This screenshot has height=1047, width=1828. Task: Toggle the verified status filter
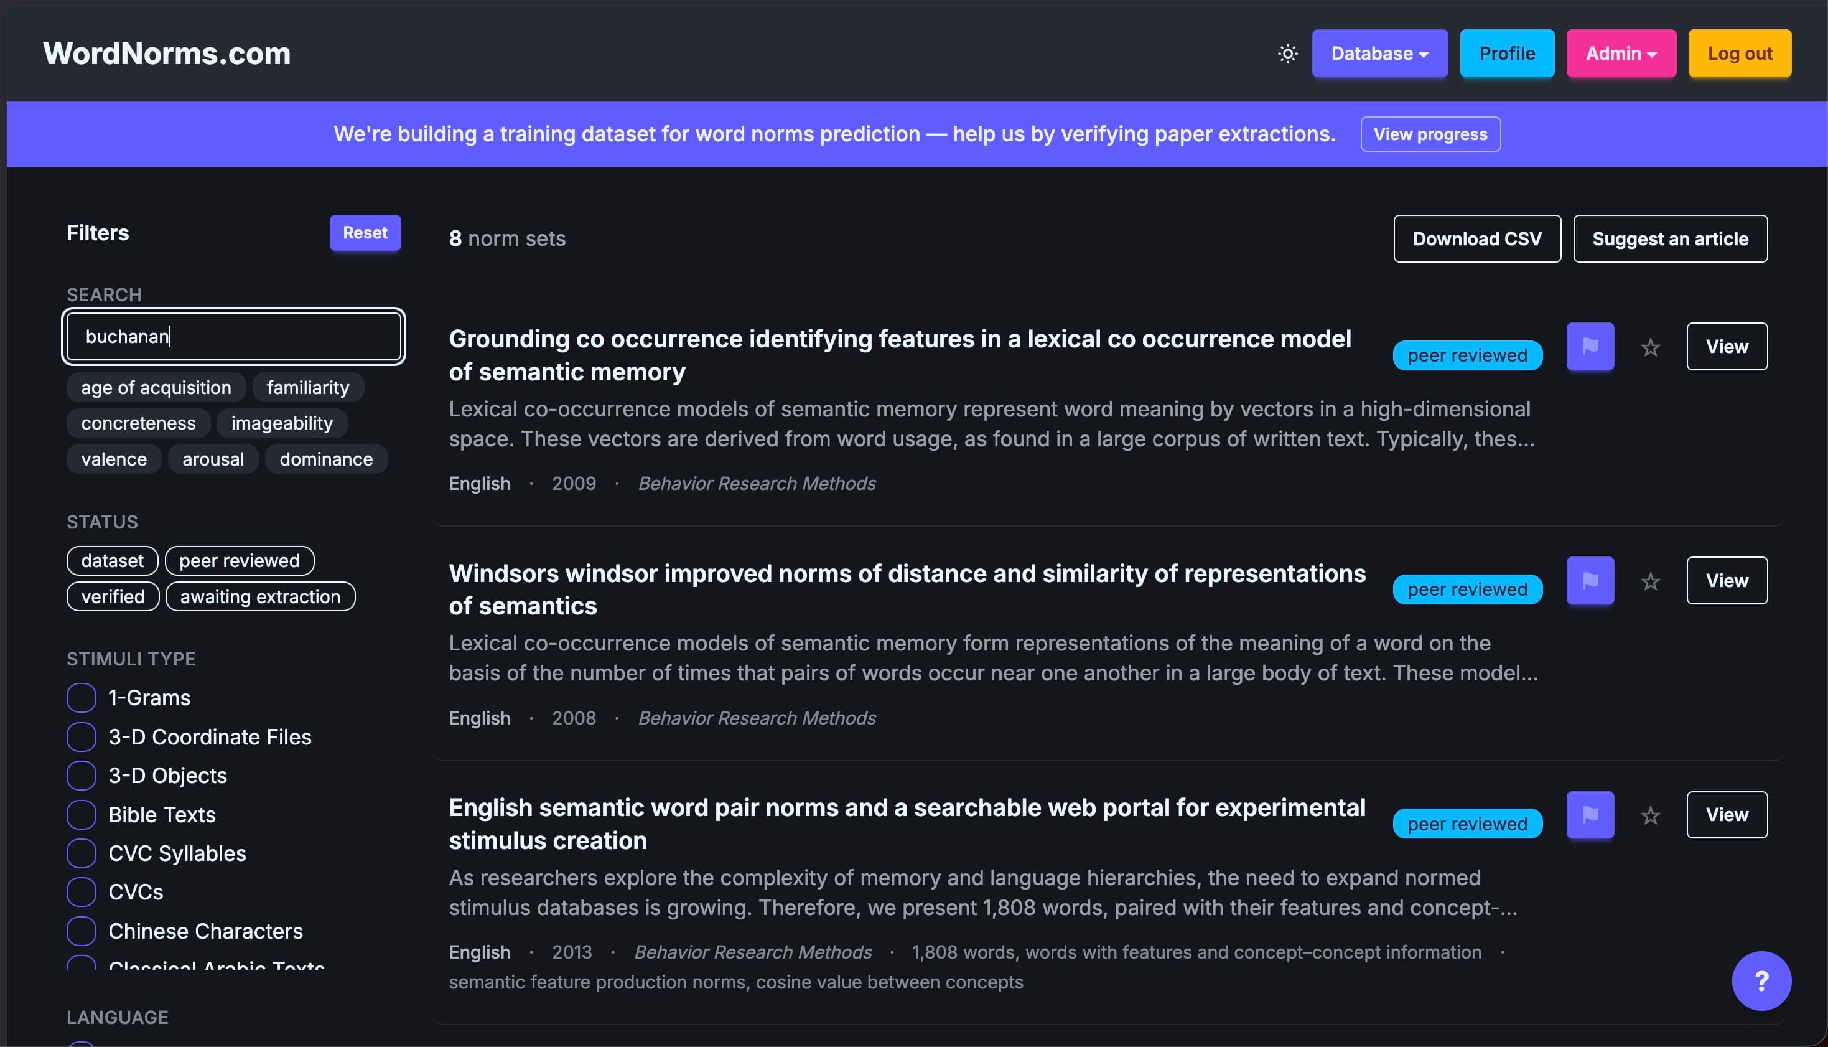pyautogui.click(x=113, y=597)
